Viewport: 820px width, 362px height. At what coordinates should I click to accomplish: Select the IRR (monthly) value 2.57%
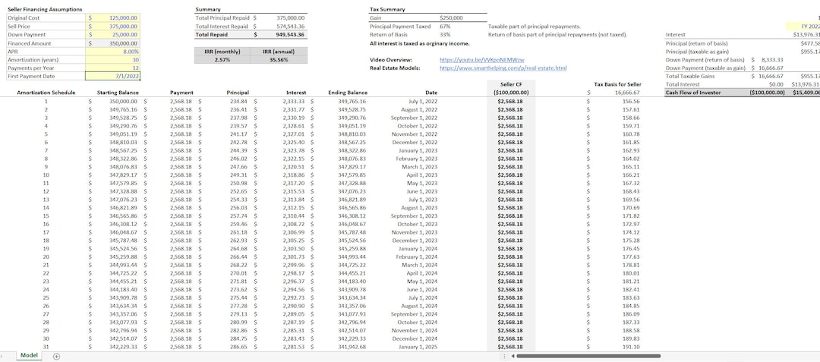222,60
